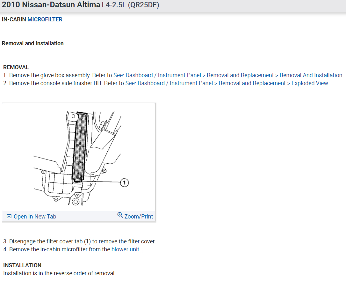Click the MICROFILTER link in the heading
346x281 pixels.
pos(45,19)
